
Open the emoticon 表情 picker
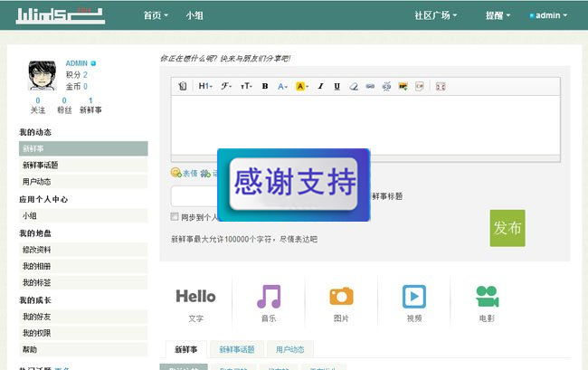[185, 173]
